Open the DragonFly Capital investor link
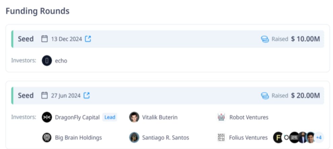Screen dimensions: 333x149 pos(77,117)
